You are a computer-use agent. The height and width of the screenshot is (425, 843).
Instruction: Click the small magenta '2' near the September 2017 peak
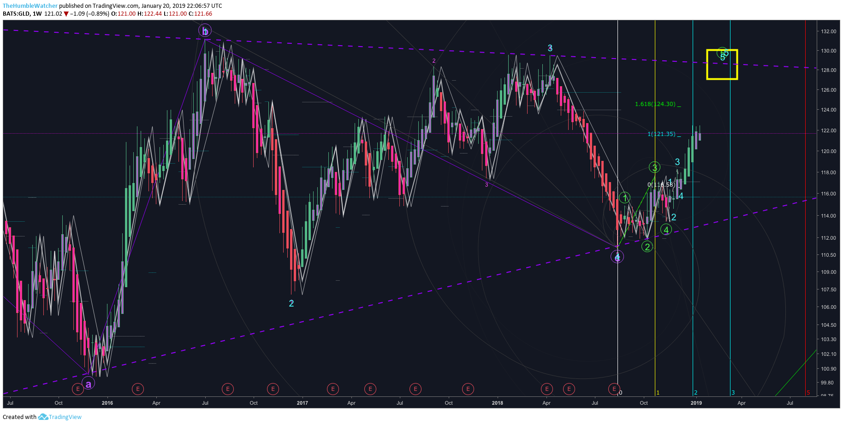pyautogui.click(x=434, y=61)
